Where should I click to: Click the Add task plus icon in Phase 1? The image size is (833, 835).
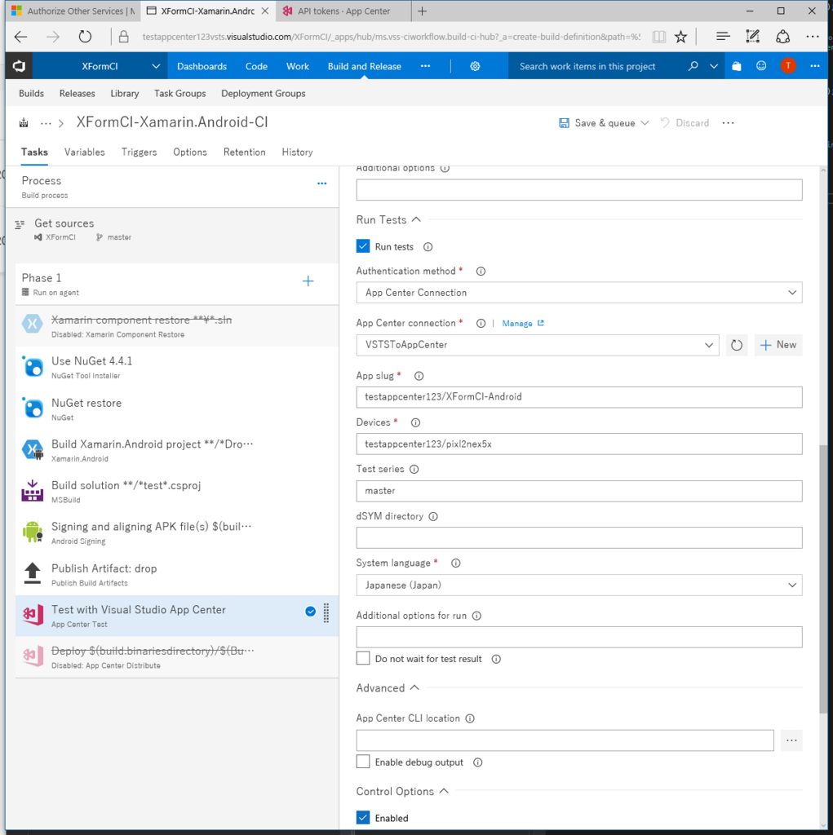click(308, 281)
